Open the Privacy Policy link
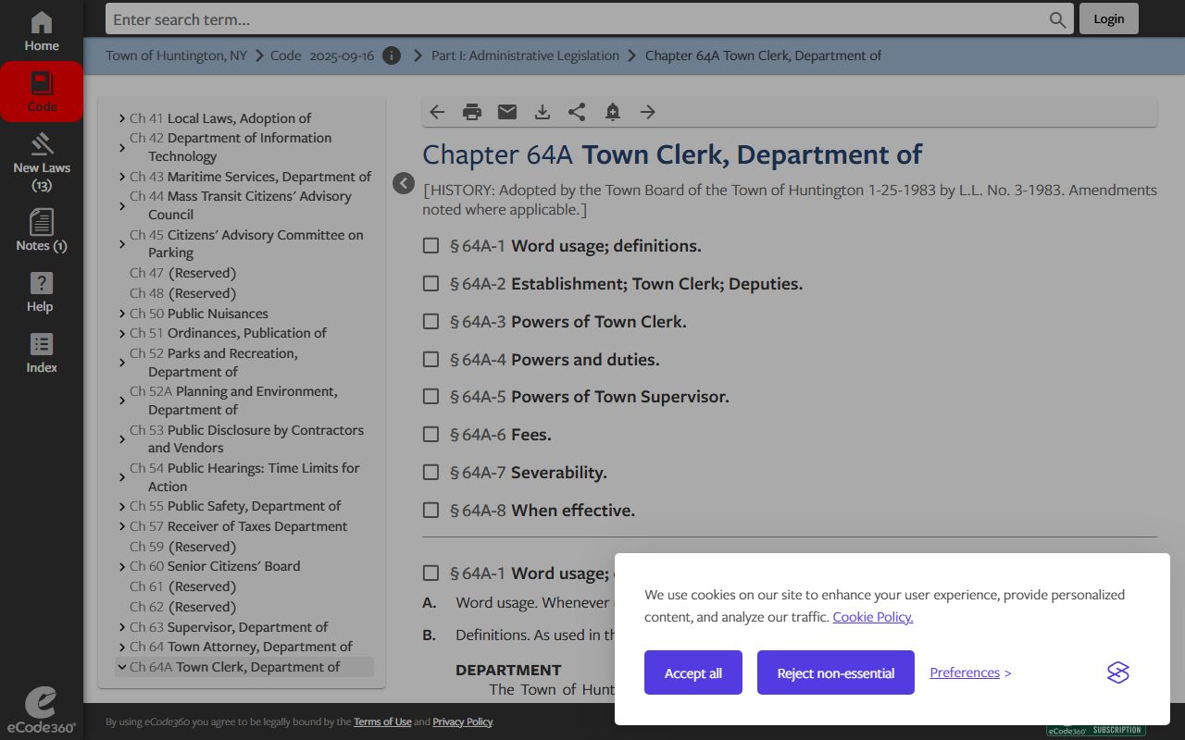 [x=462, y=721]
